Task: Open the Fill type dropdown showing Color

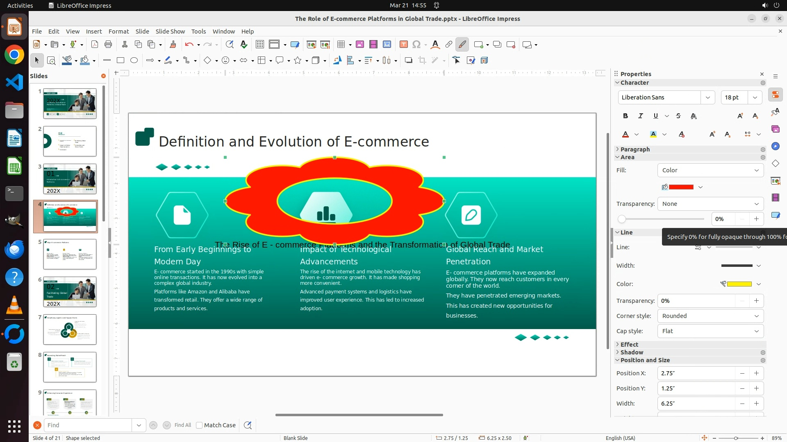Action: [x=710, y=170]
